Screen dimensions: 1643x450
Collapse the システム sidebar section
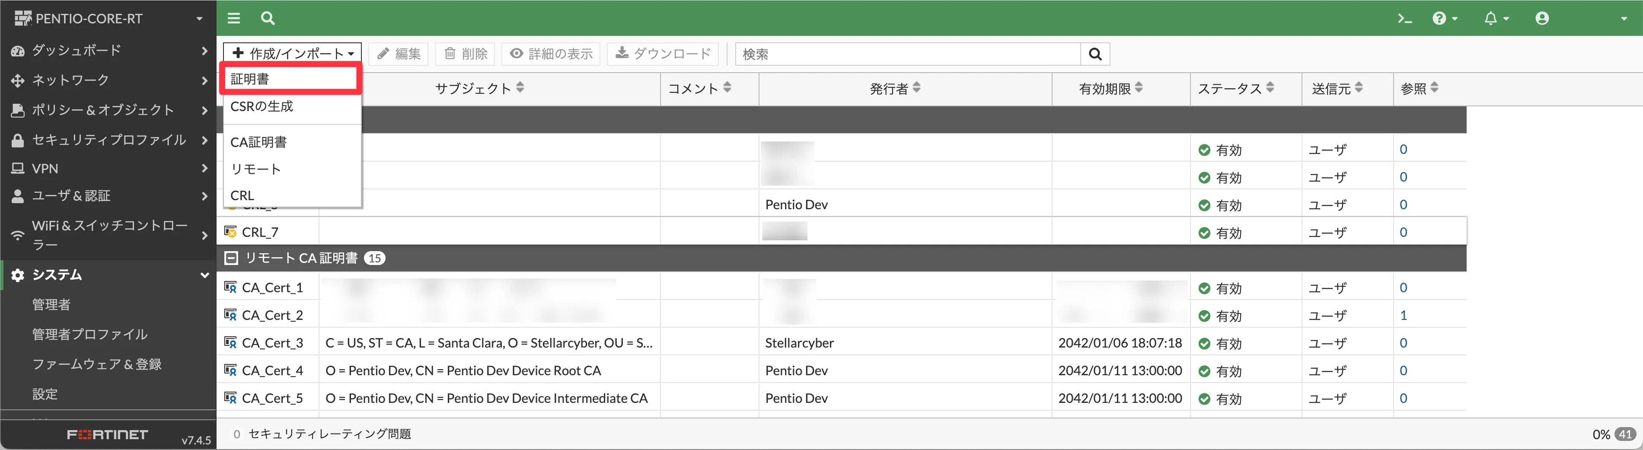(x=204, y=275)
